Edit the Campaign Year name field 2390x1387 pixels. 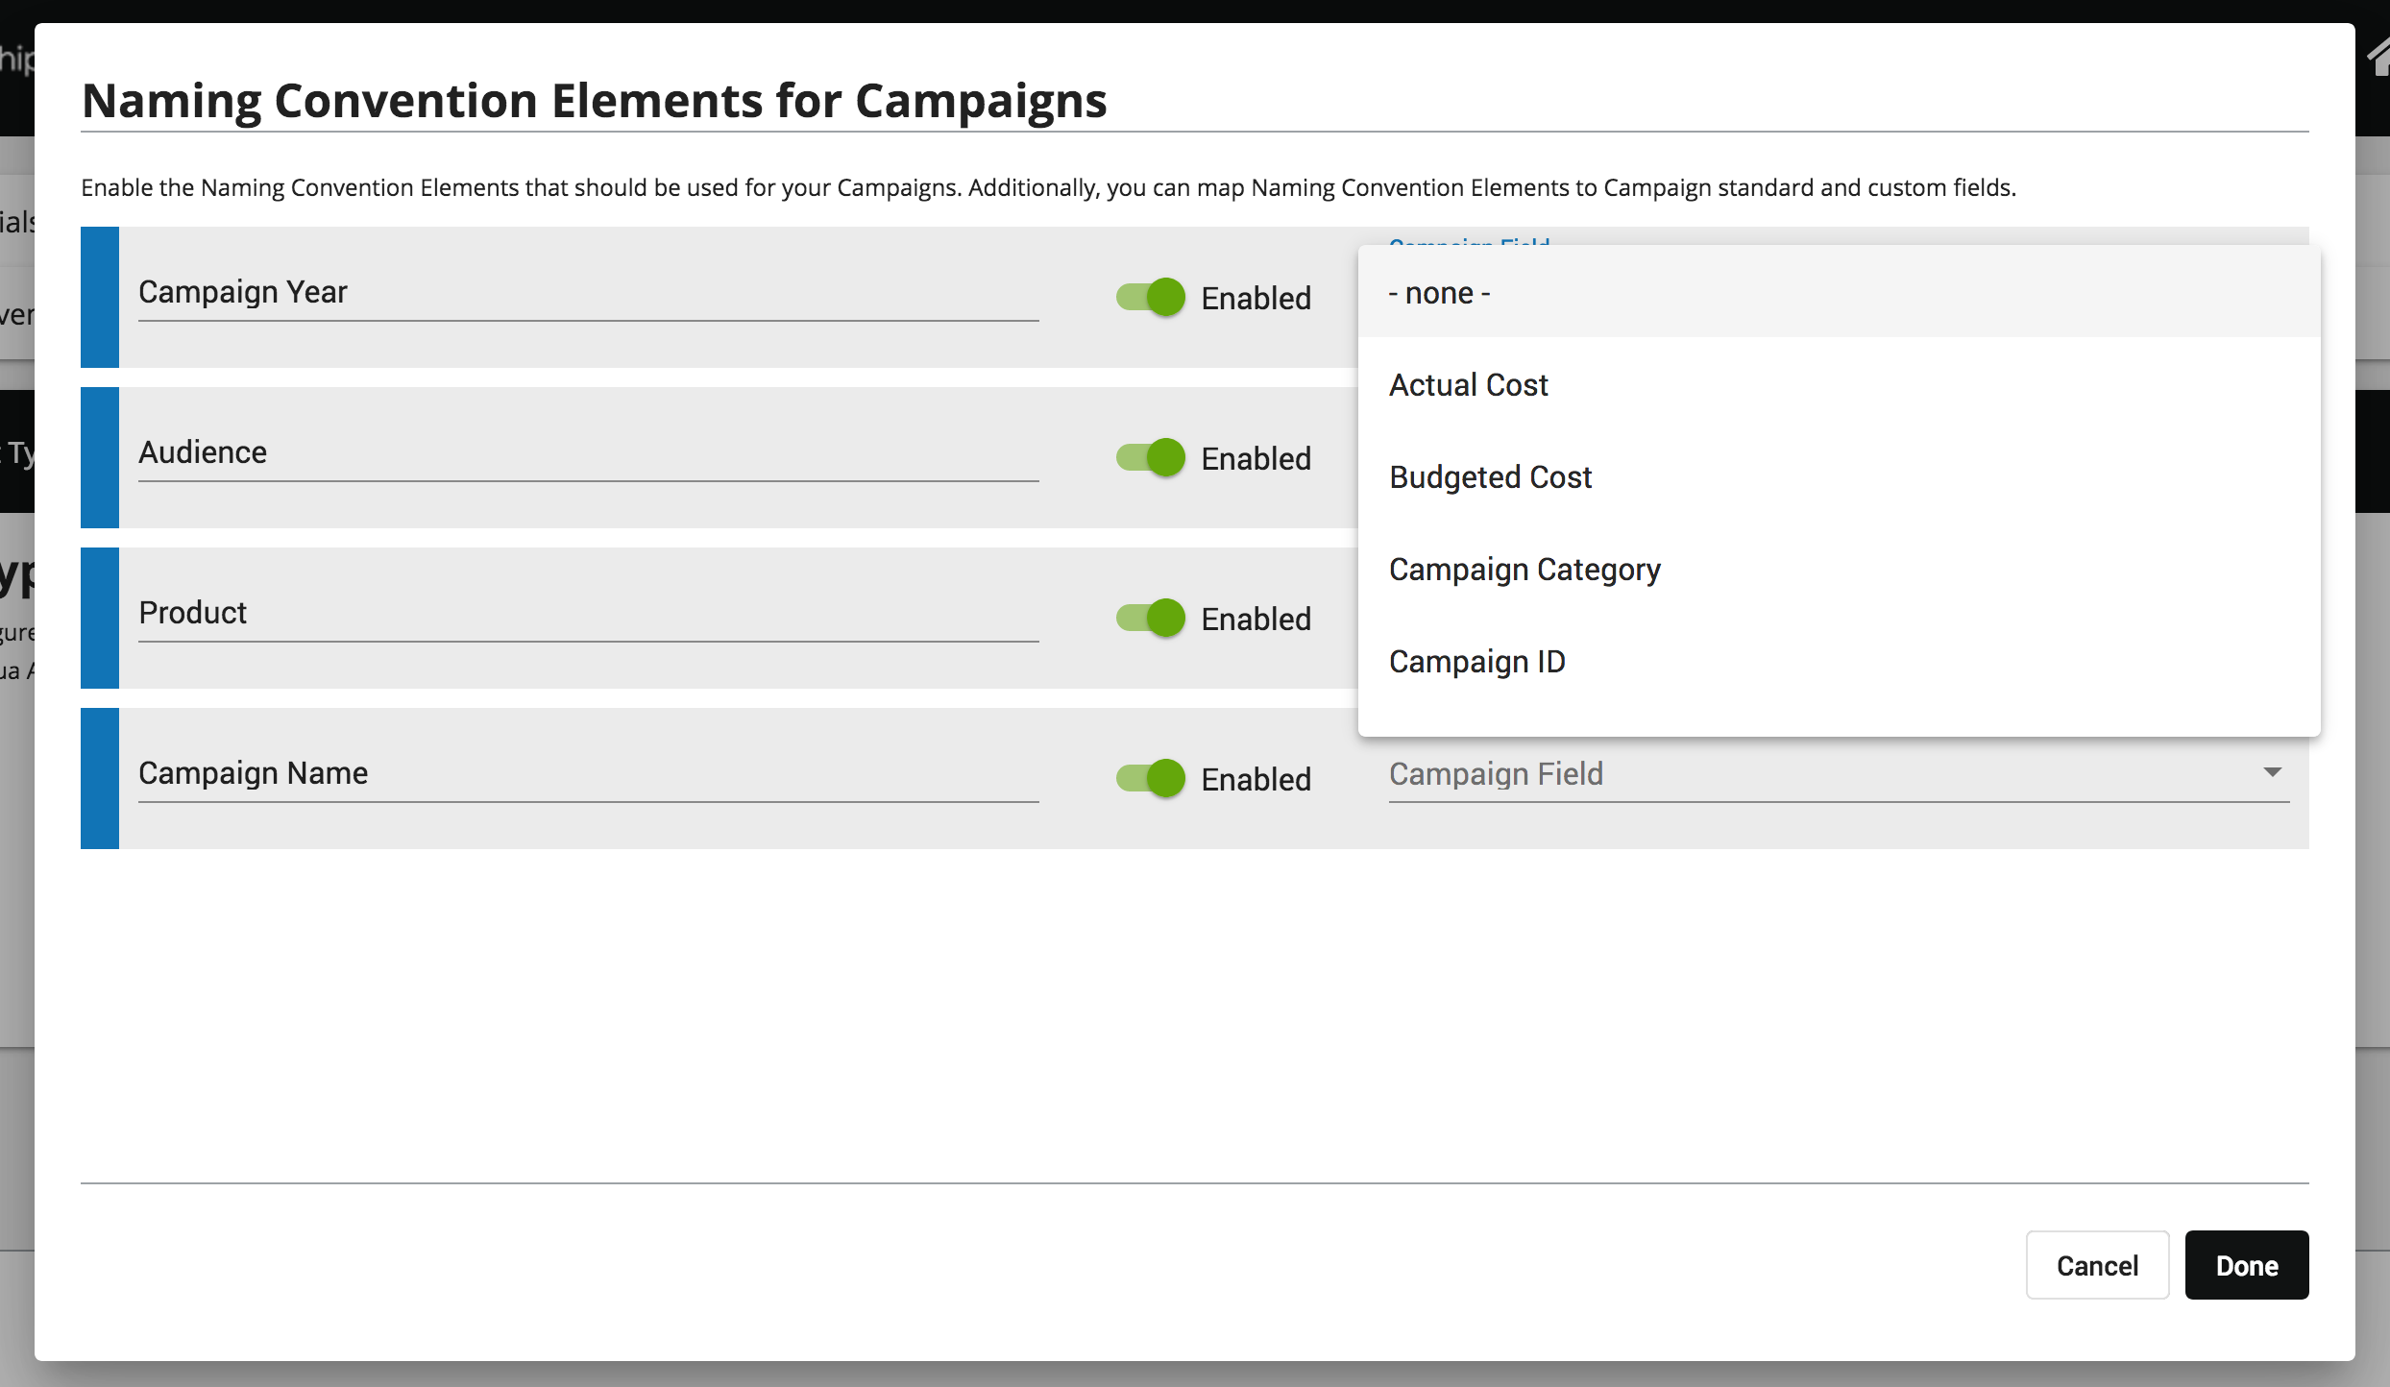(588, 292)
